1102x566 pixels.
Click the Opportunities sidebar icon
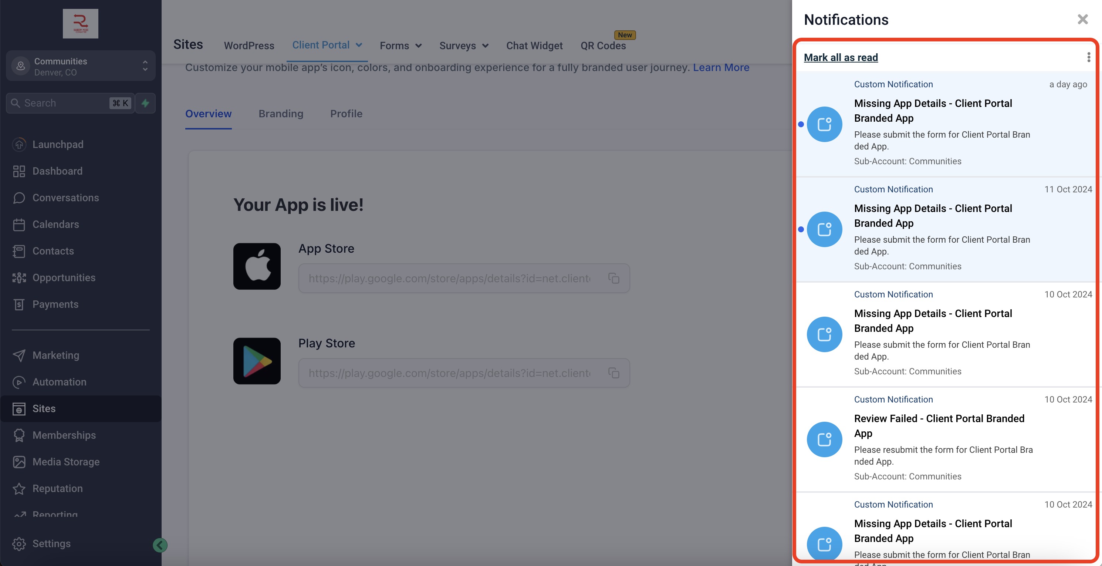[x=19, y=278]
